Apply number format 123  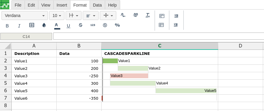click(x=93, y=25)
